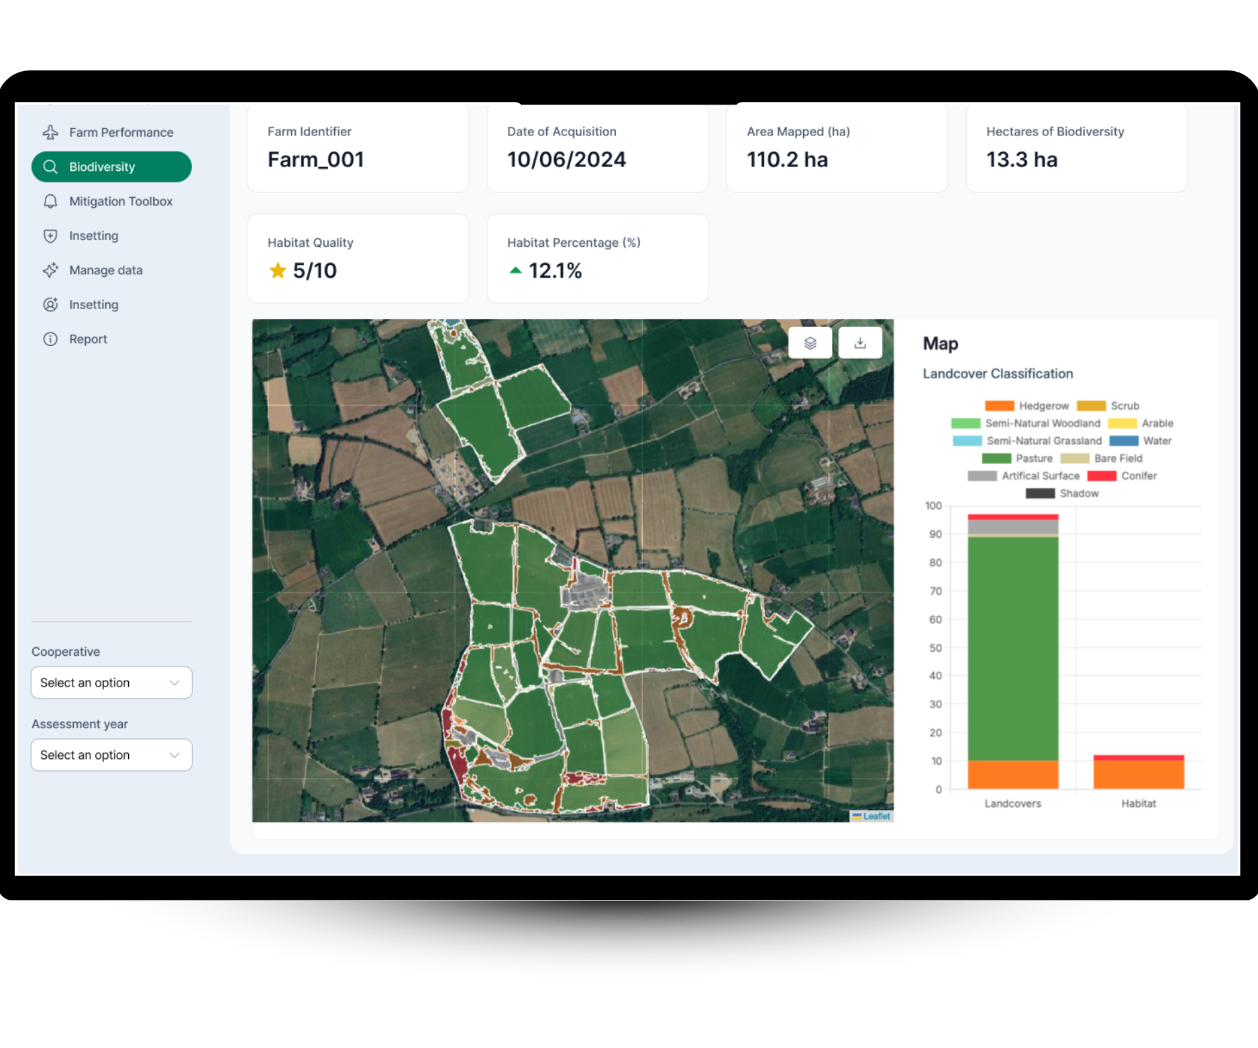Toggle Hedgerow legend entry

[x=1027, y=406]
